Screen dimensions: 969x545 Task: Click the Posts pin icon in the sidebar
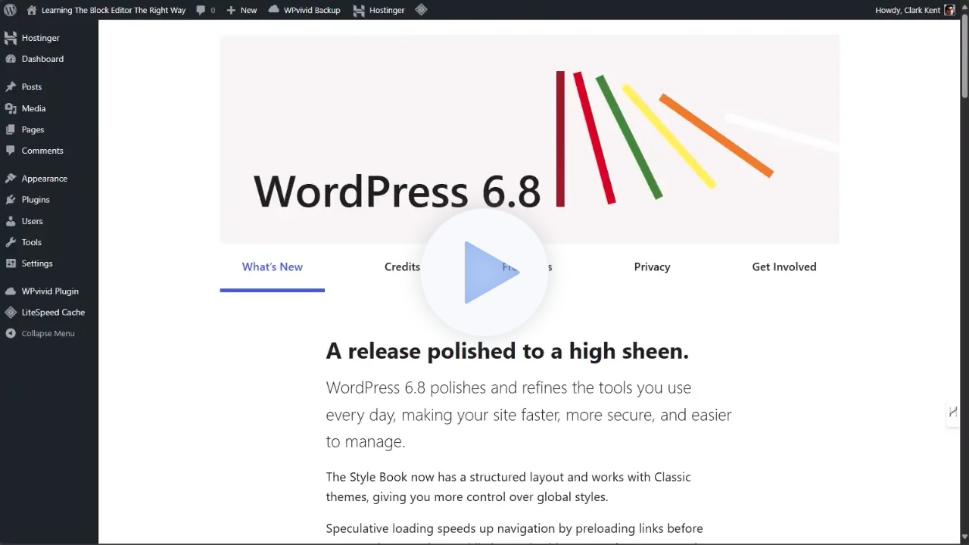[11, 87]
